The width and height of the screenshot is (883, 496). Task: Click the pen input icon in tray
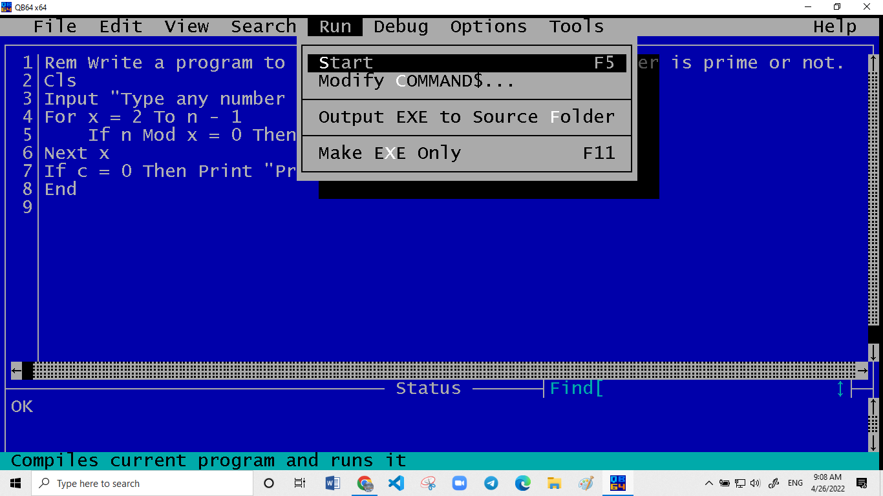(774, 483)
